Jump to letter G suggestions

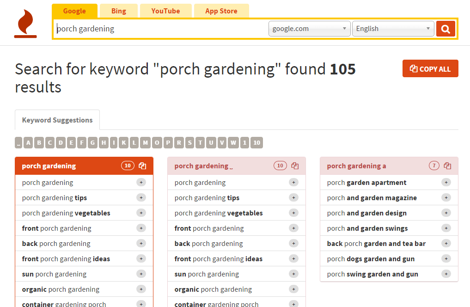(x=92, y=143)
